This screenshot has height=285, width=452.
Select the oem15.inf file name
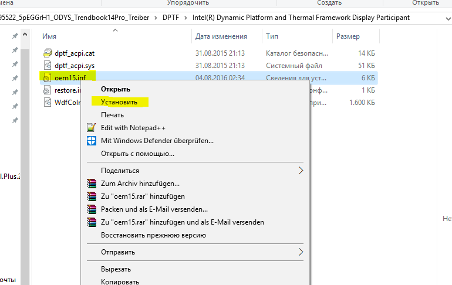tap(70, 78)
